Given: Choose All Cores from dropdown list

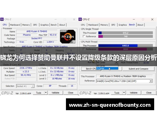Looking at the screenshot, I should tap(107, 66).
